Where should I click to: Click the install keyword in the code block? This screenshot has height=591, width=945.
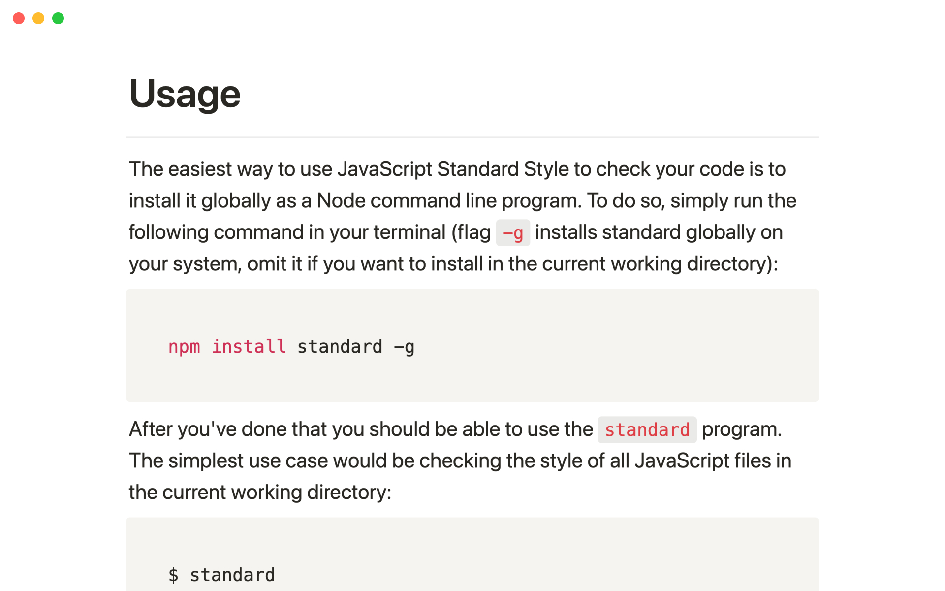point(248,346)
